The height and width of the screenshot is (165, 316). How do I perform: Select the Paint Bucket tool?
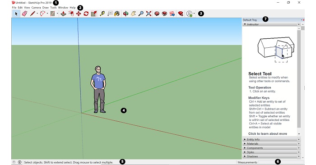coord(117,14)
